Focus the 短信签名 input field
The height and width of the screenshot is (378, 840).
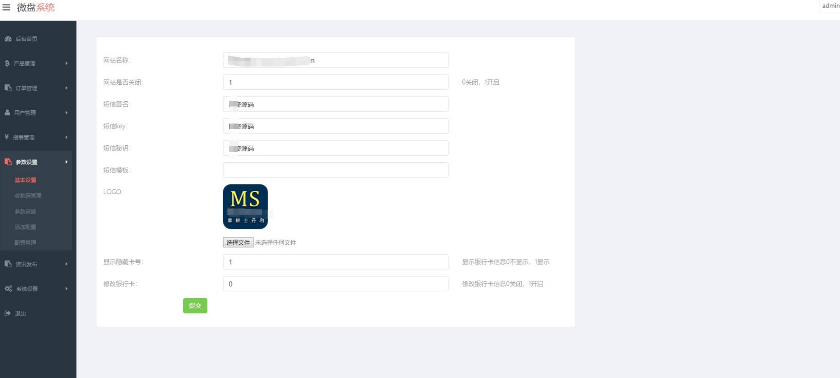pyautogui.click(x=335, y=104)
